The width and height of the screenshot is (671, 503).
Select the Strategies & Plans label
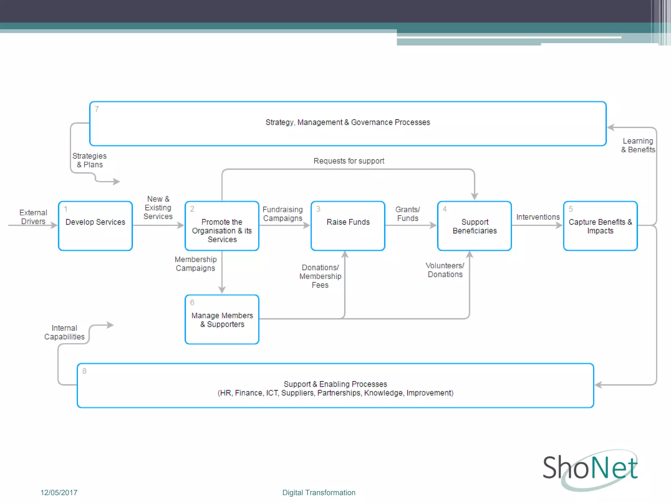89,160
